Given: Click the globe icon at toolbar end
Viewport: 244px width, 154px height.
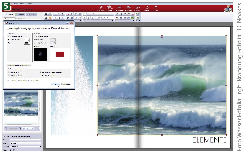Looking at the screenshot, I should [138, 14].
